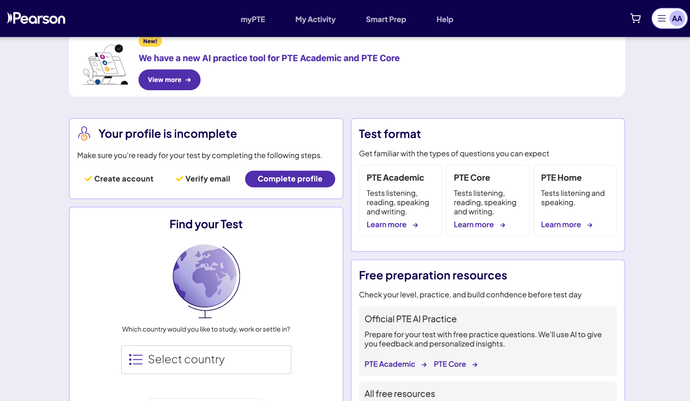690x401 pixels.
Task: Click the Pearson logo
Action: pos(36,18)
